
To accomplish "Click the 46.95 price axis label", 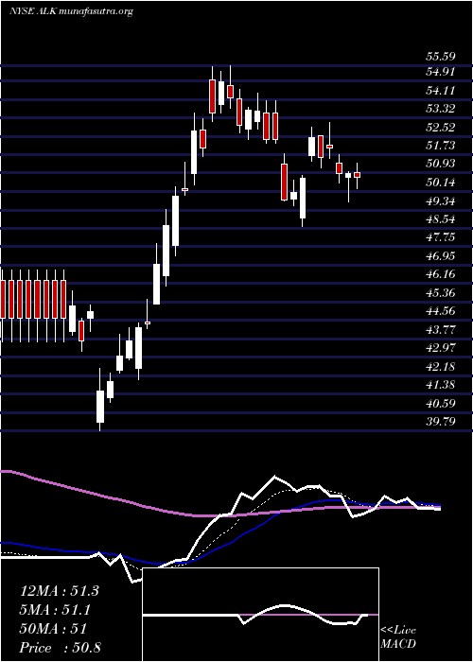I will [x=440, y=256].
